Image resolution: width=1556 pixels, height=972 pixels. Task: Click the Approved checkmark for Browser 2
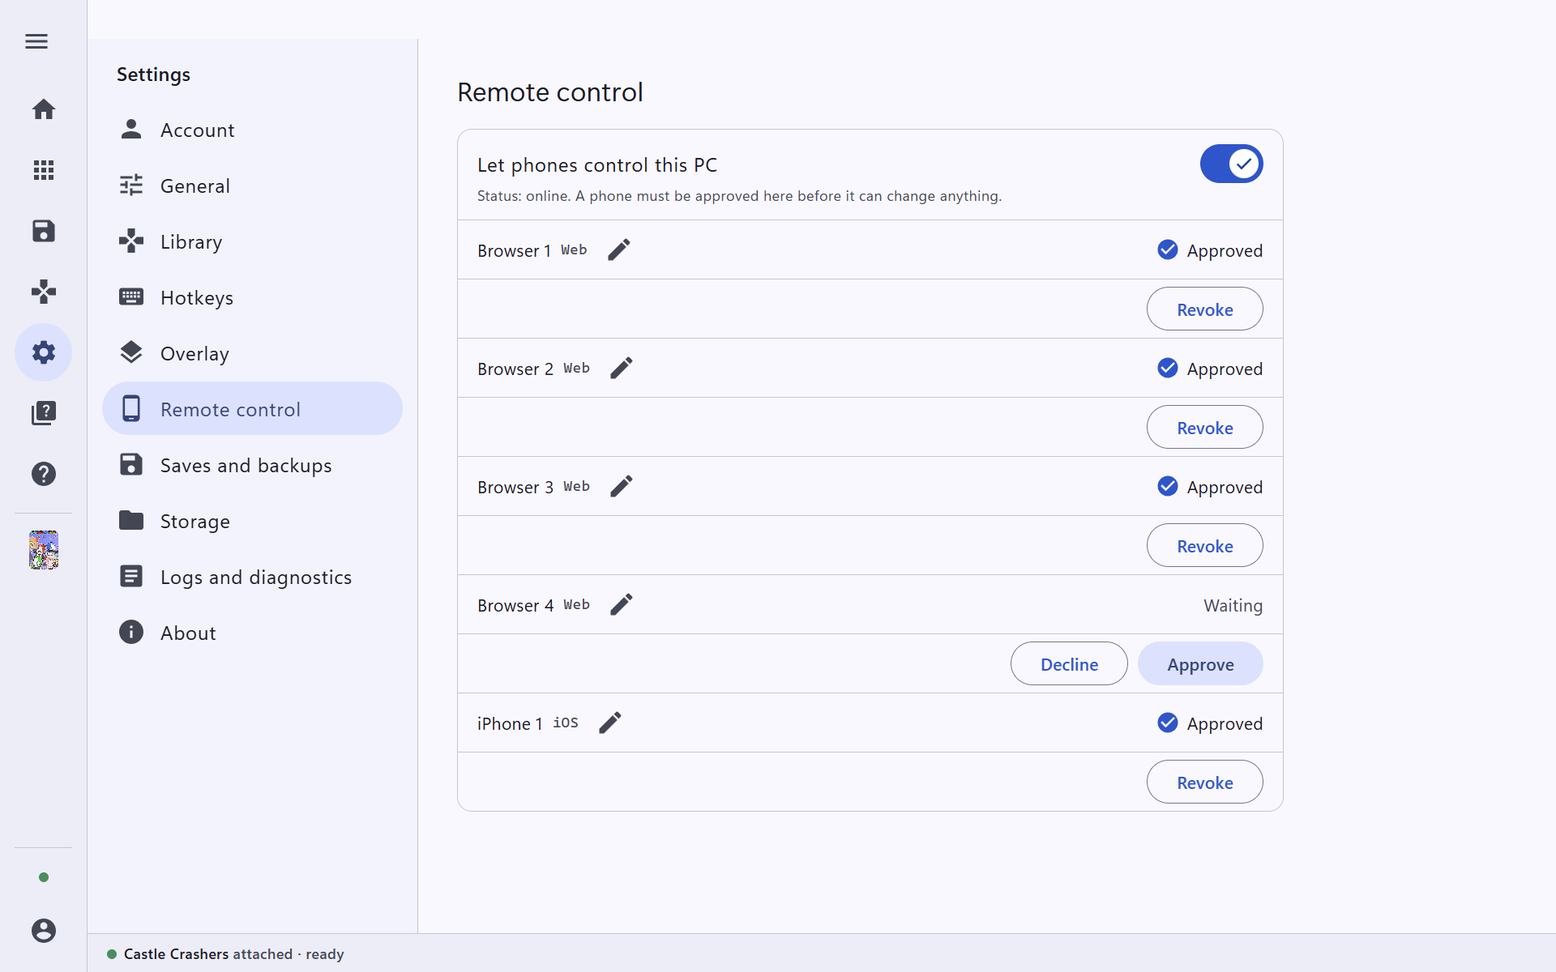(1168, 368)
